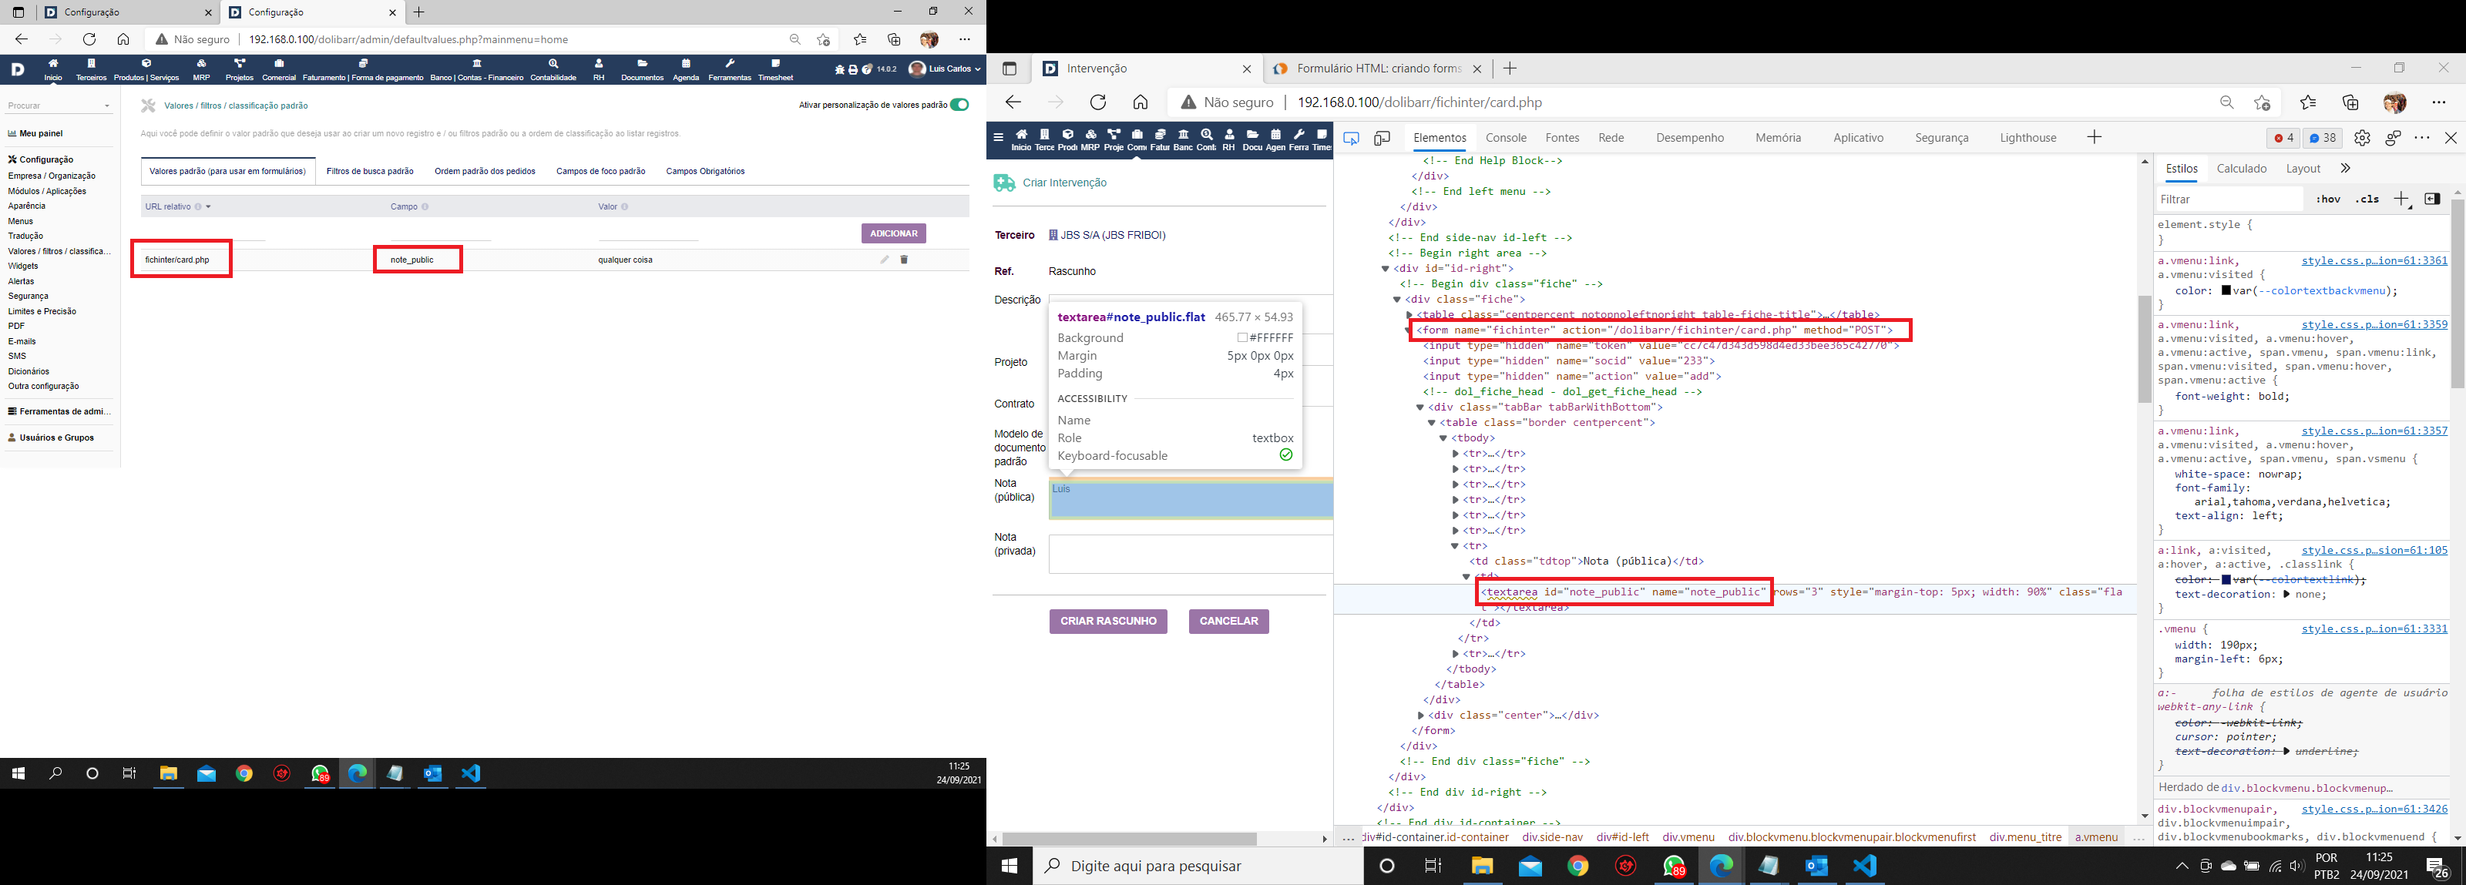Go to home page in Configuração browser window
This screenshot has width=2466, height=885.
tap(123, 39)
